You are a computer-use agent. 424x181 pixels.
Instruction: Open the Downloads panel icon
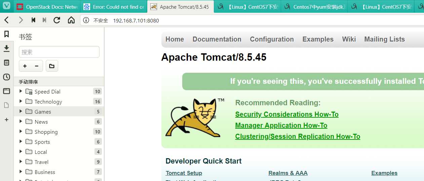(6, 48)
